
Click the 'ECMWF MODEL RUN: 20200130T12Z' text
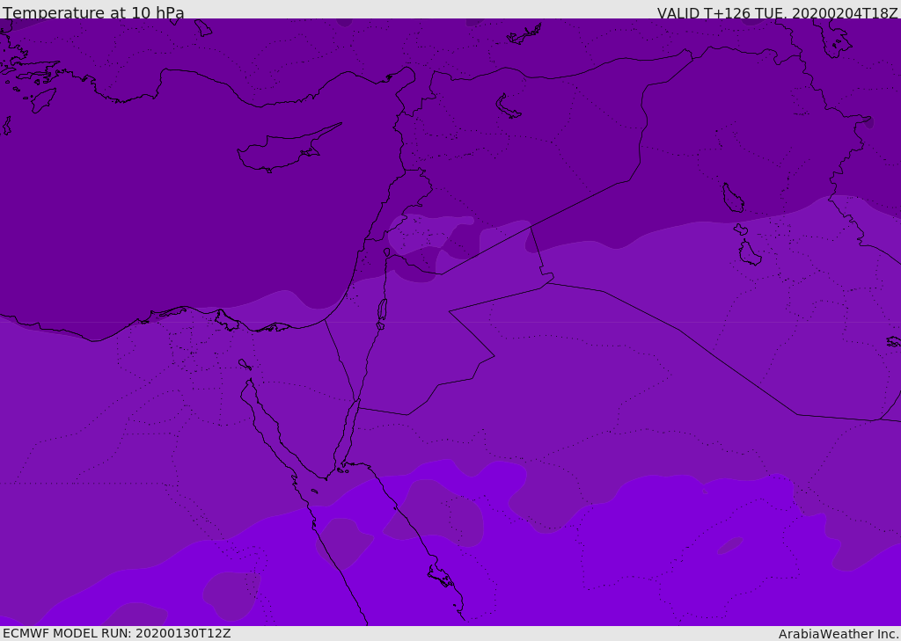tap(117, 634)
